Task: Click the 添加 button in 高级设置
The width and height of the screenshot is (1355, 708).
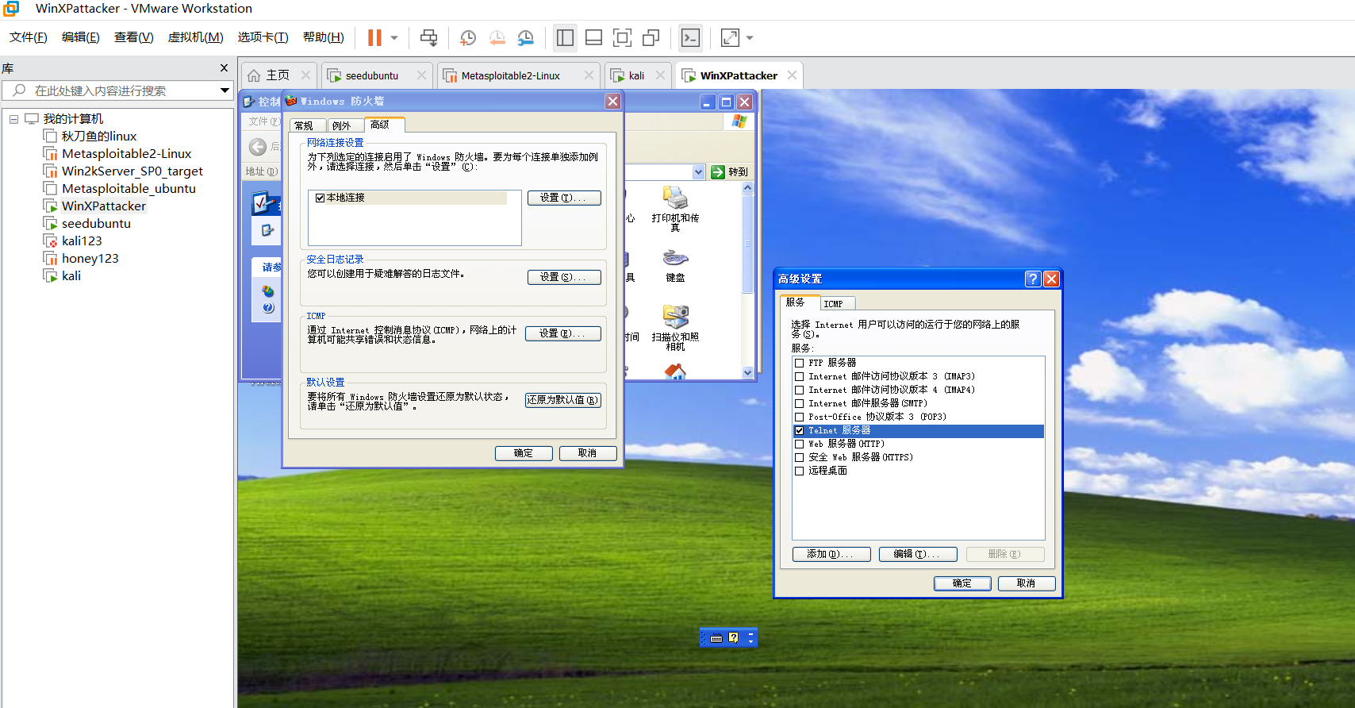Action: pyautogui.click(x=831, y=554)
